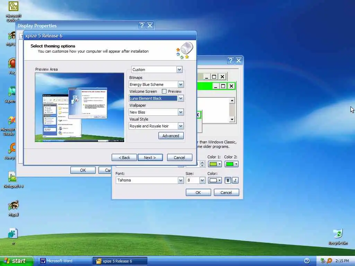Click xpize 5 Release 6 taskbar item
Image resolution: width=355 pixels, height=266 pixels.
(x=120, y=261)
